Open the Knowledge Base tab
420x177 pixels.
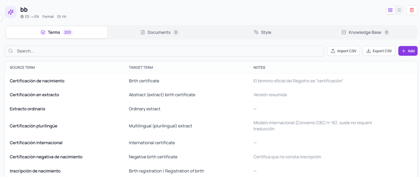[365, 32]
